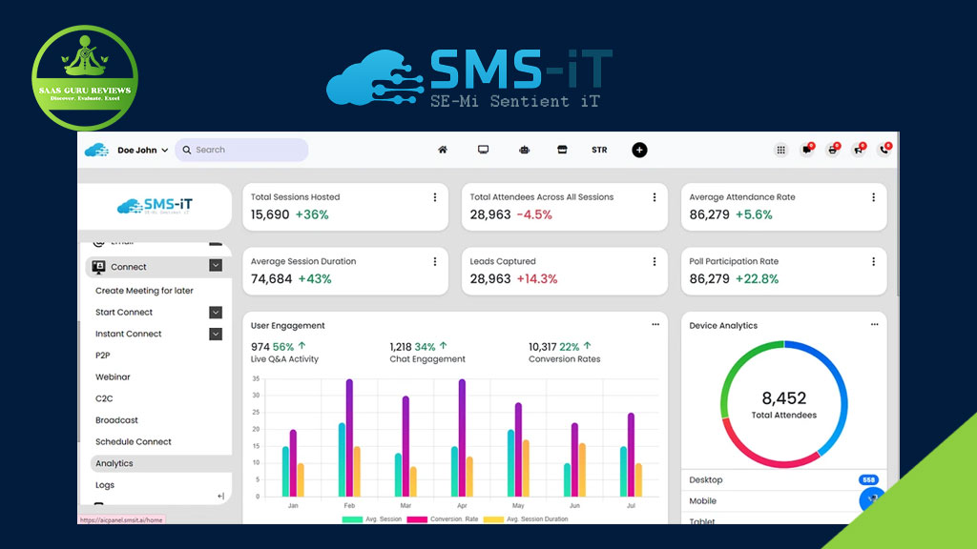Open Schedule Connect in the sidebar
977x549 pixels.
pos(134,442)
